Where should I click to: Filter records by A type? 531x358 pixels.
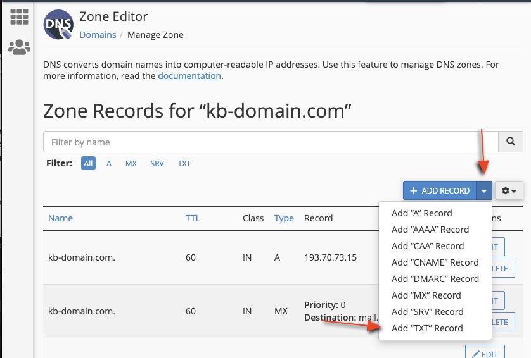109,163
